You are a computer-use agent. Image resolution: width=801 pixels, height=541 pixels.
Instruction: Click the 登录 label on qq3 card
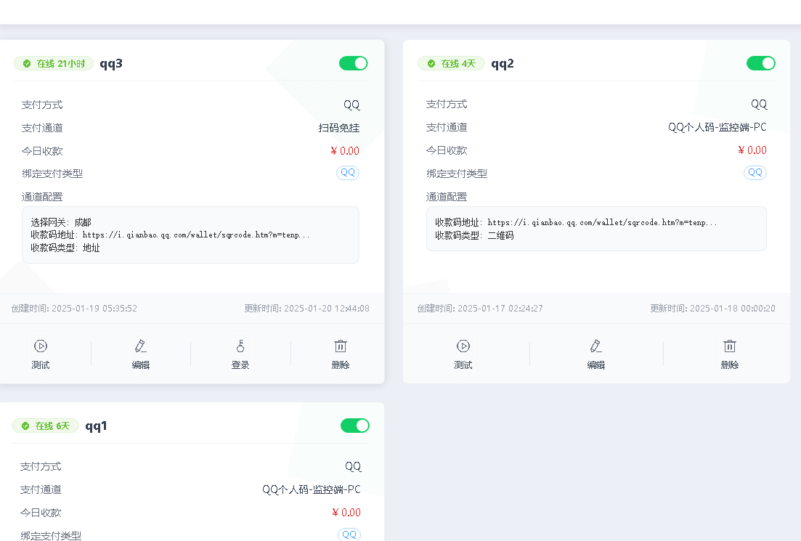pos(240,365)
